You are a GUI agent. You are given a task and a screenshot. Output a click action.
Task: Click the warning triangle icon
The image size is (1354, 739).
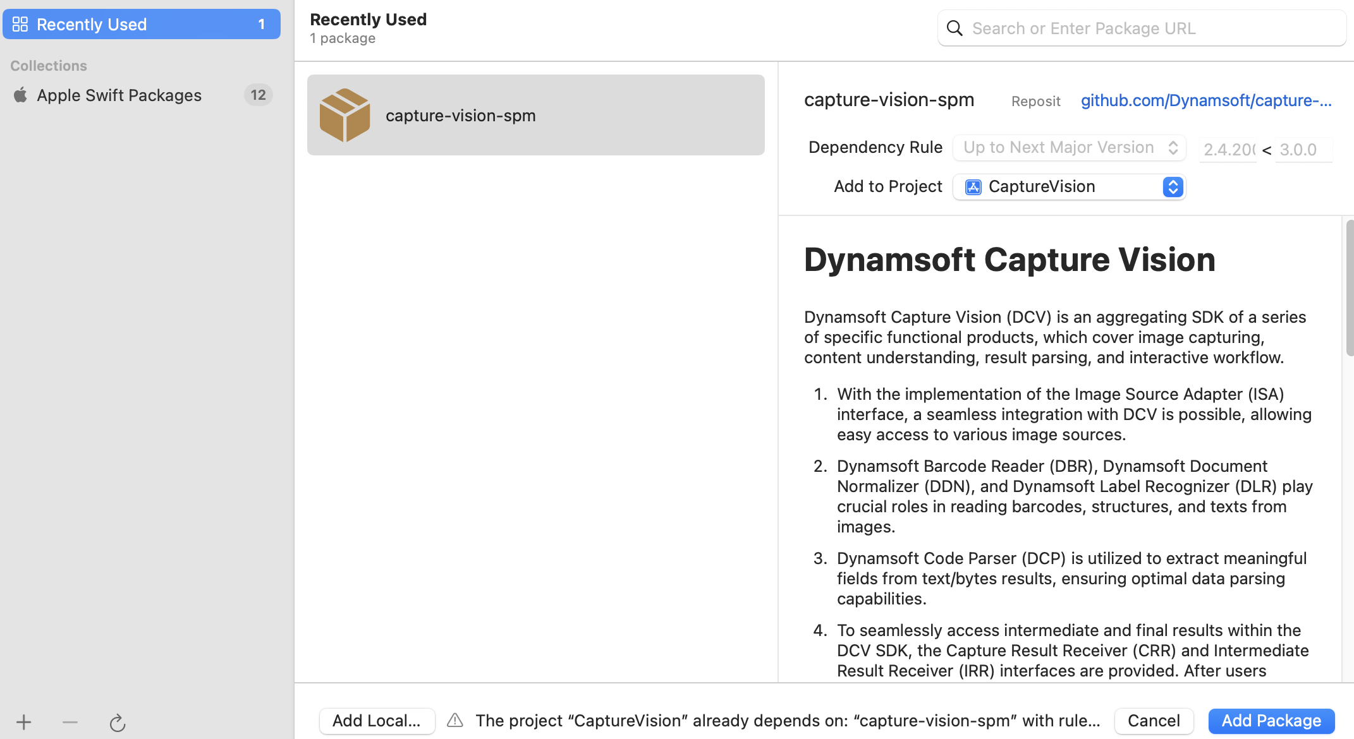455,721
